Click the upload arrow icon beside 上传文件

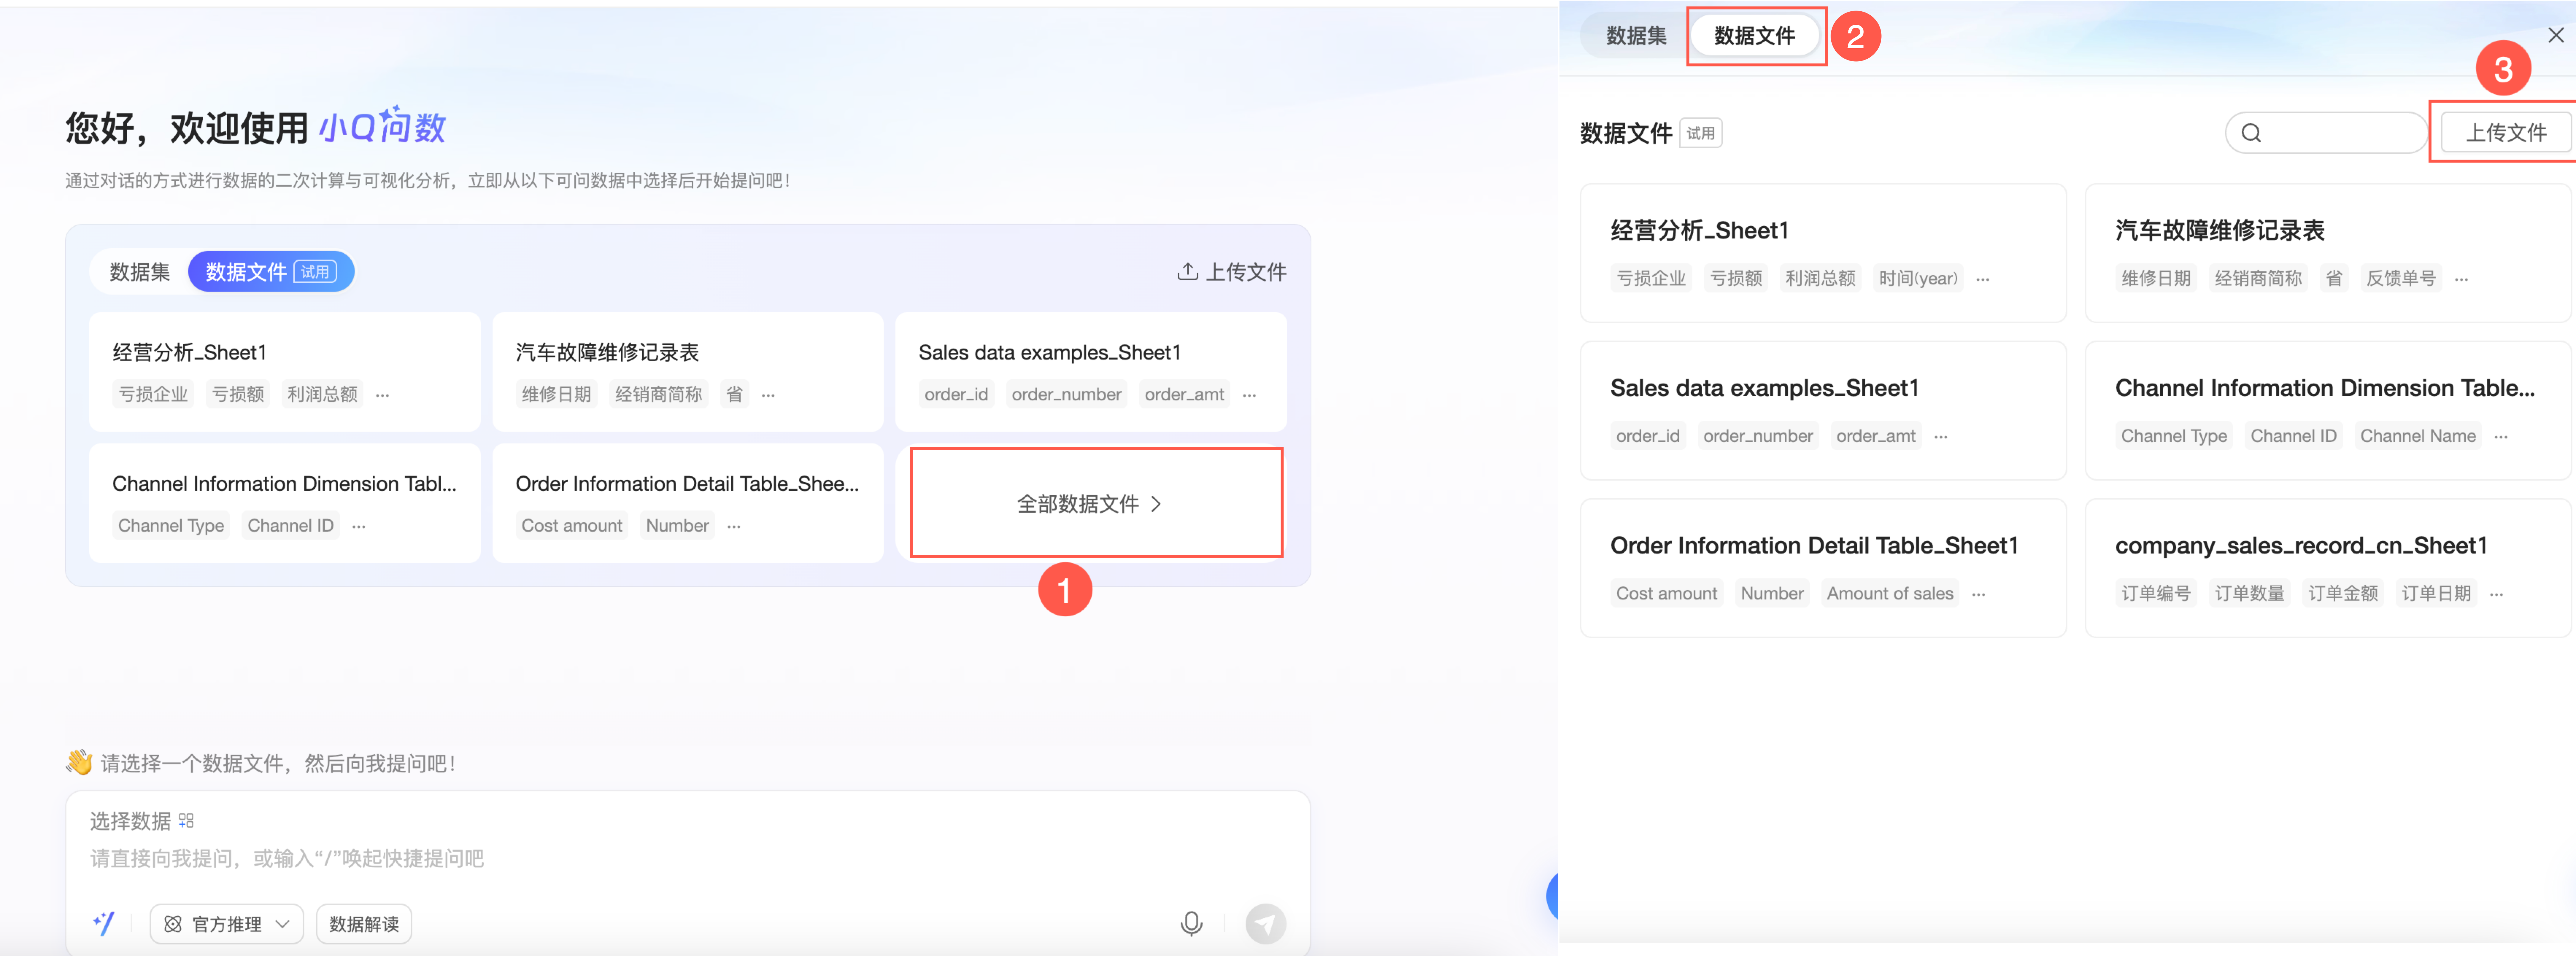[x=1187, y=272]
